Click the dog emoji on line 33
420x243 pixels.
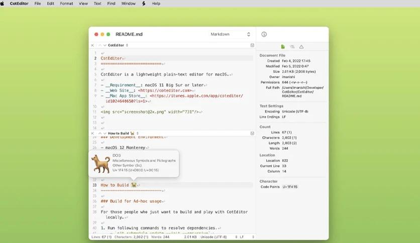[x=134, y=185]
